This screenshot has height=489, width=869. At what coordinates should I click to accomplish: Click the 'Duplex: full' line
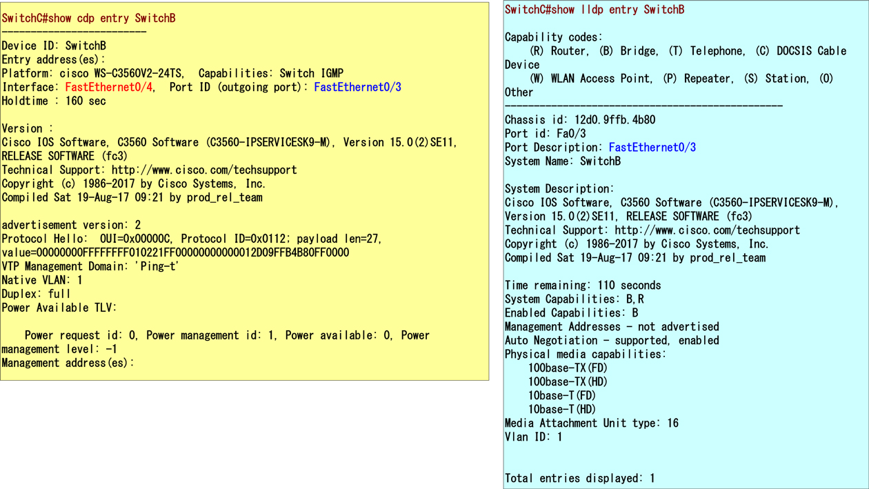click(37, 295)
